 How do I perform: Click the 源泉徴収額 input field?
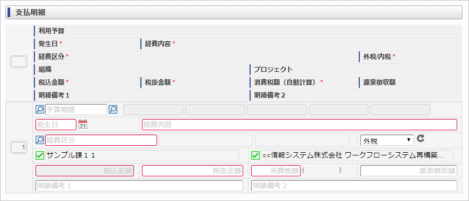[x=409, y=171]
